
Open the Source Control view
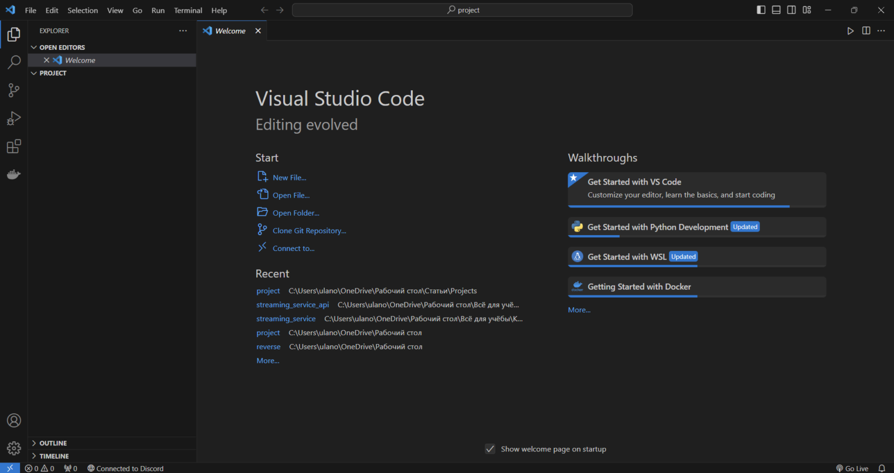pyautogui.click(x=13, y=90)
